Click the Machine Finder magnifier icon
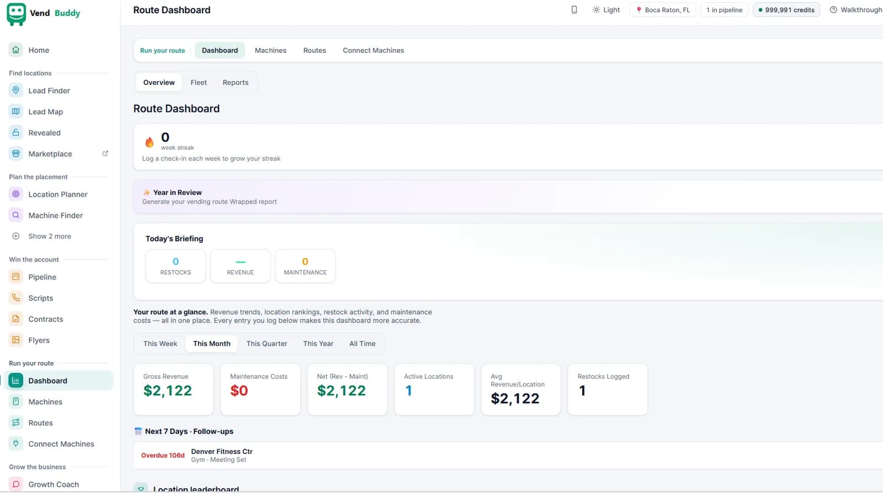This screenshot has height=493, width=883. (16, 215)
